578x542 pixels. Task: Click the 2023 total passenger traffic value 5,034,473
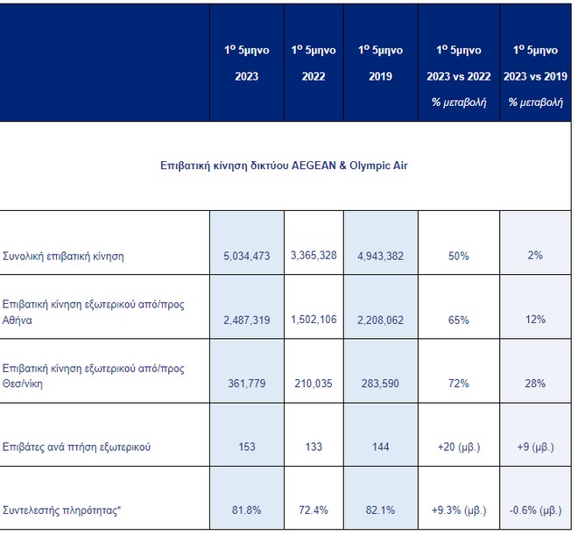246,256
